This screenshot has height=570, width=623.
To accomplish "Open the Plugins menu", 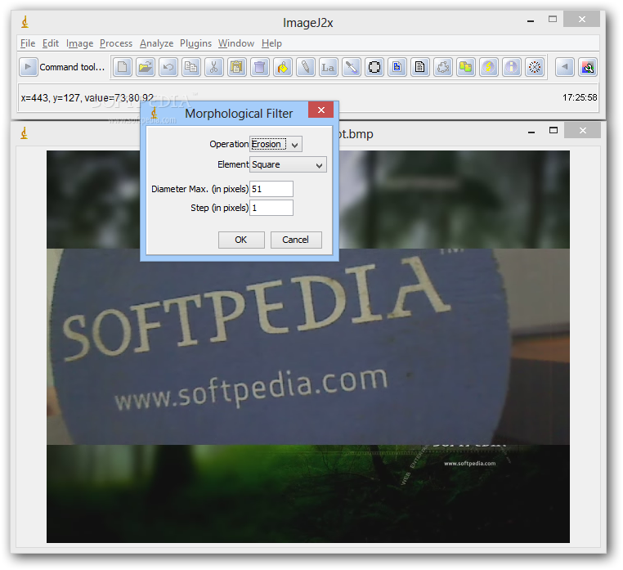I will (x=196, y=43).
